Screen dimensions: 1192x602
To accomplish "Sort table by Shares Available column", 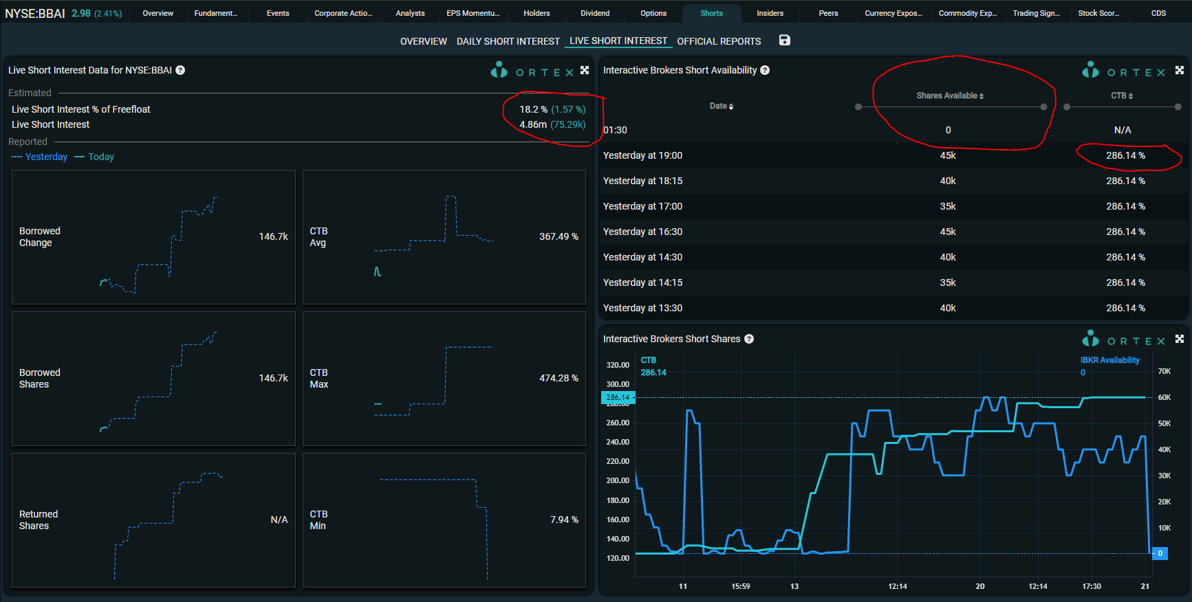I will point(950,96).
